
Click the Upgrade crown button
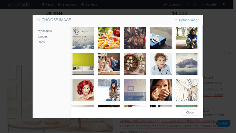pos(172,5)
